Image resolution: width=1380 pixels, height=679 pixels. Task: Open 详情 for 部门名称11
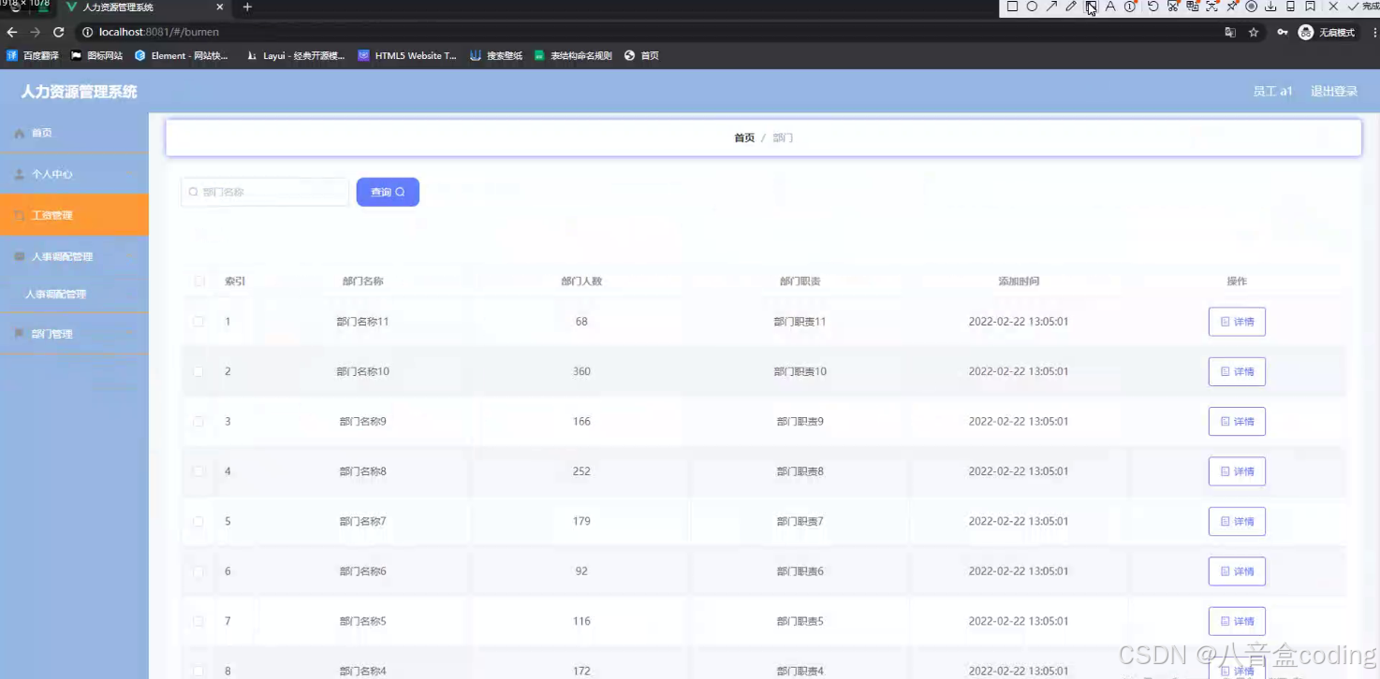click(x=1237, y=322)
